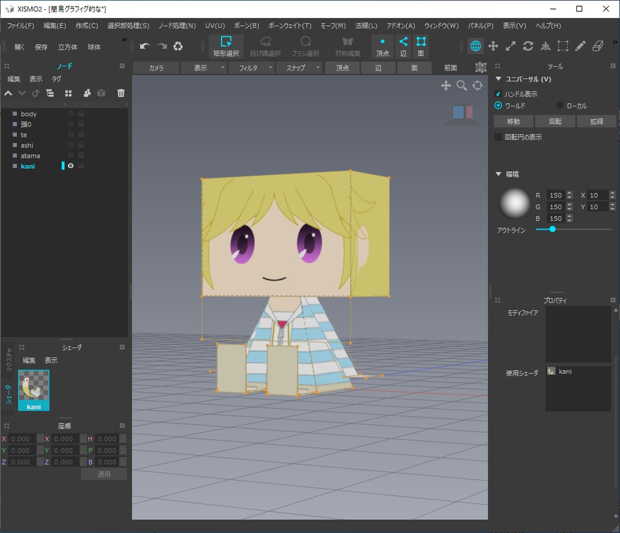Image resolution: width=620 pixels, height=533 pixels.
Task: Open the delete trash icon in node panel
Action: click(120, 93)
